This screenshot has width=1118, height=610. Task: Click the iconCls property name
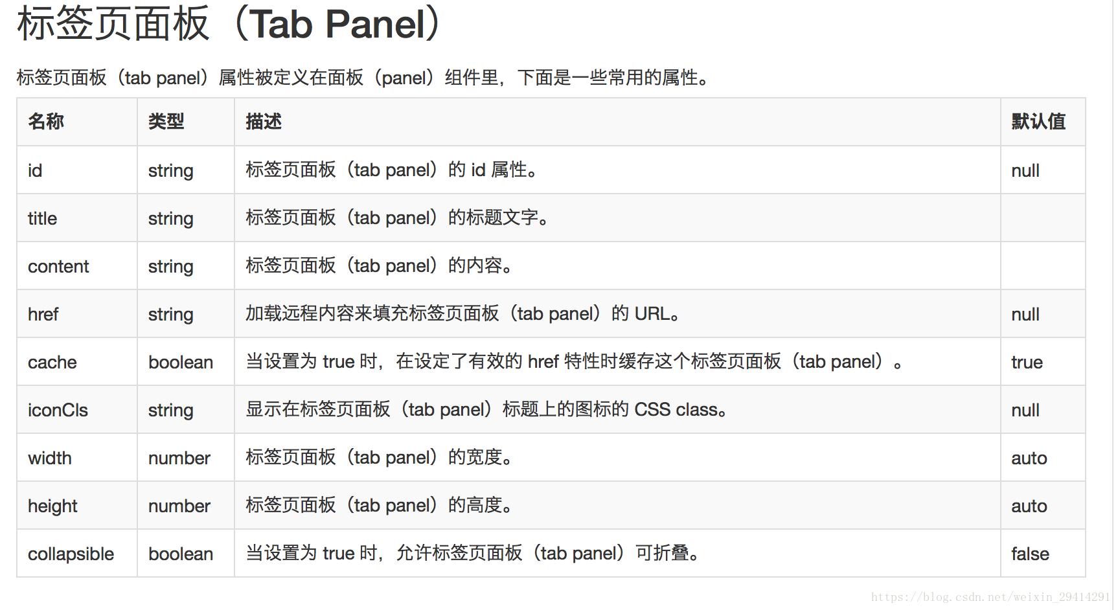point(58,410)
